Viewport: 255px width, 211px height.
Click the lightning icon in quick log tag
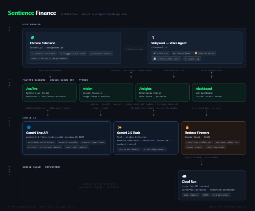pos(186,59)
